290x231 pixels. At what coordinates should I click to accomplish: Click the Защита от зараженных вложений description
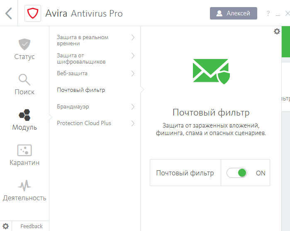tap(211, 129)
